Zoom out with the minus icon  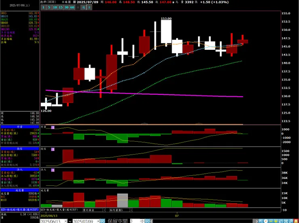point(271,221)
